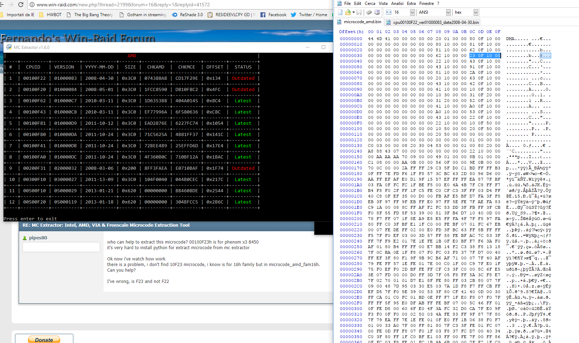Open the Edit menu in hex editor

click(358, 4)
